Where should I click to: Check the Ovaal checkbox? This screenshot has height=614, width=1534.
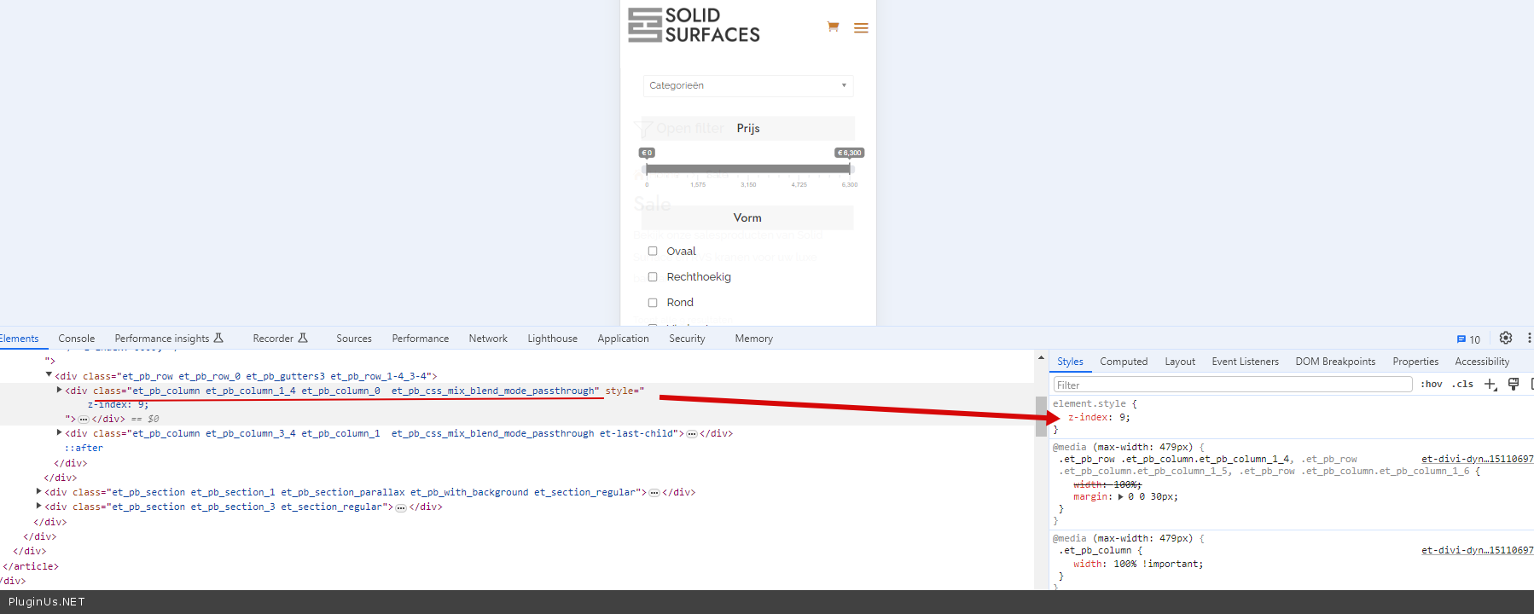click(653, 252)
